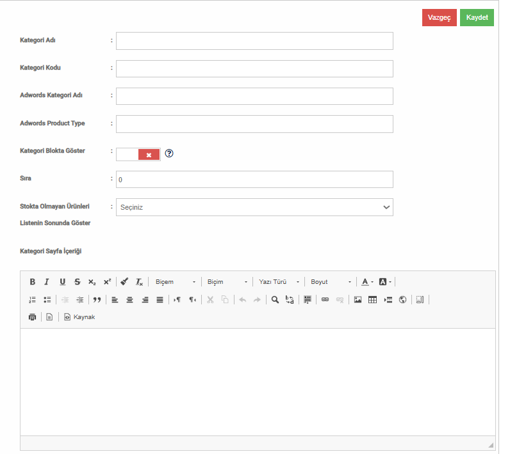
Task: Insert a hyperlink with the link icon
Action: [x=325, y=299]
